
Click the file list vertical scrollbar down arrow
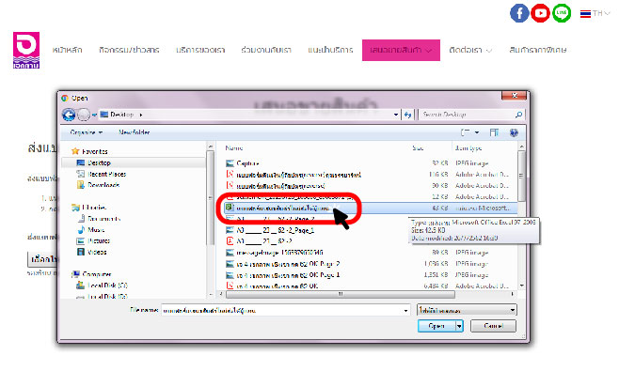coord(521,286)
